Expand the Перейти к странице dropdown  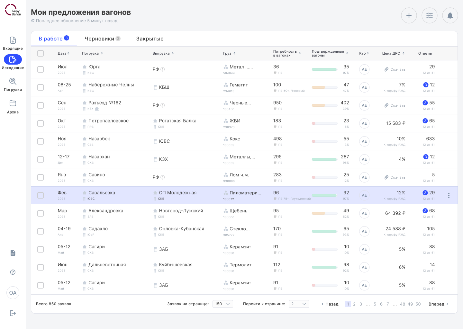click(x=299, y=304)
